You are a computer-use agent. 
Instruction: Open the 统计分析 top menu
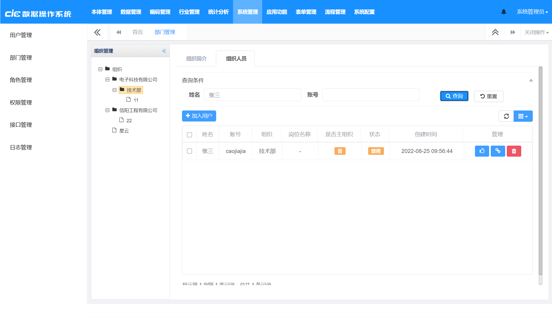[x=218, y=12]
